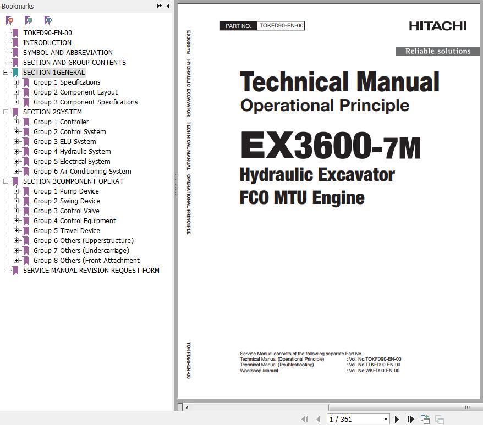Collapse the SECTION 2SYSTEM tree node
This screenshot has width=483, height=425.
pos(6,112)
